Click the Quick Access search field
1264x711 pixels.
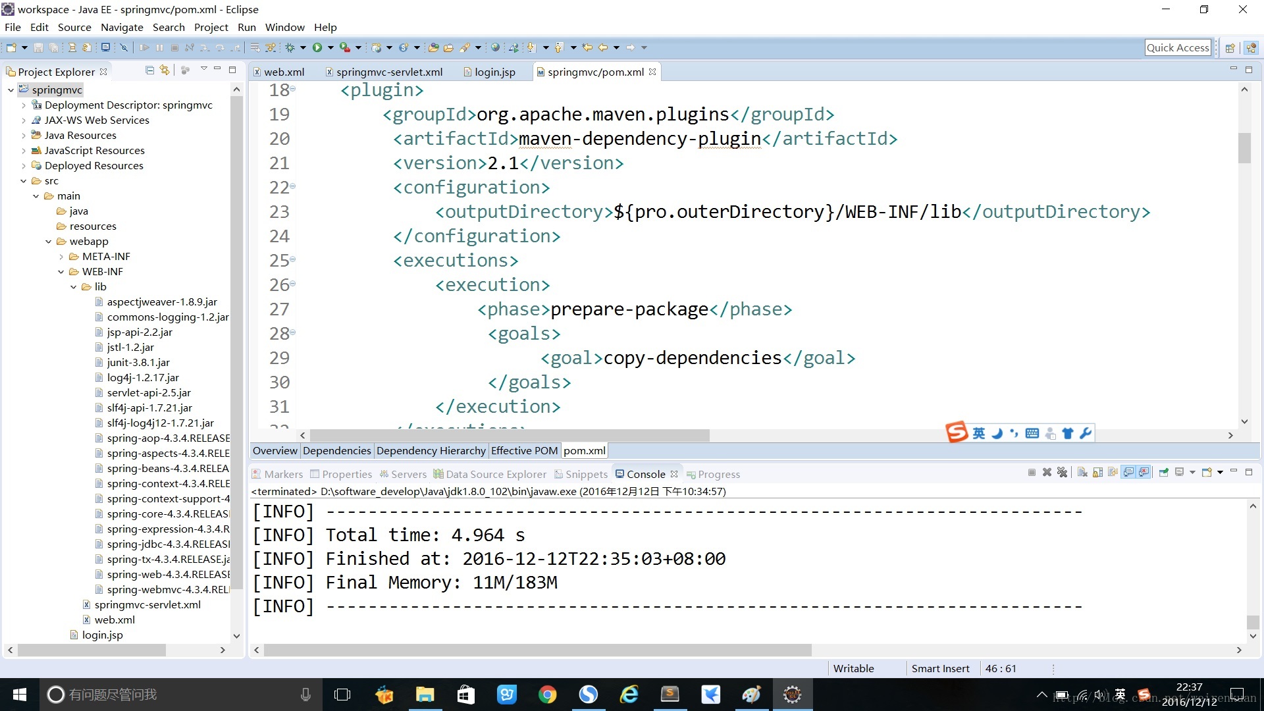click(x=1178, y=47)
